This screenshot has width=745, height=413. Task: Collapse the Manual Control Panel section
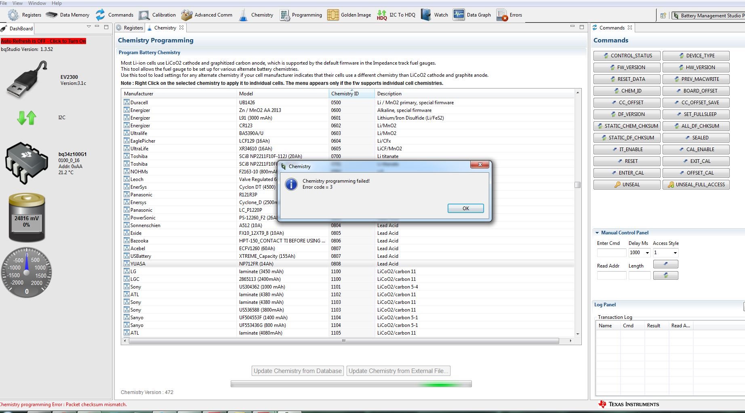[597, 233]
